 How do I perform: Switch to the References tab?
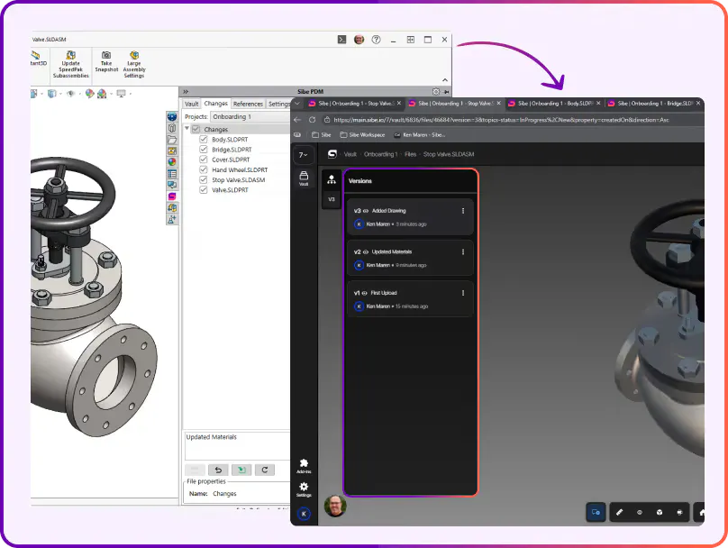(x=248, y=104)
